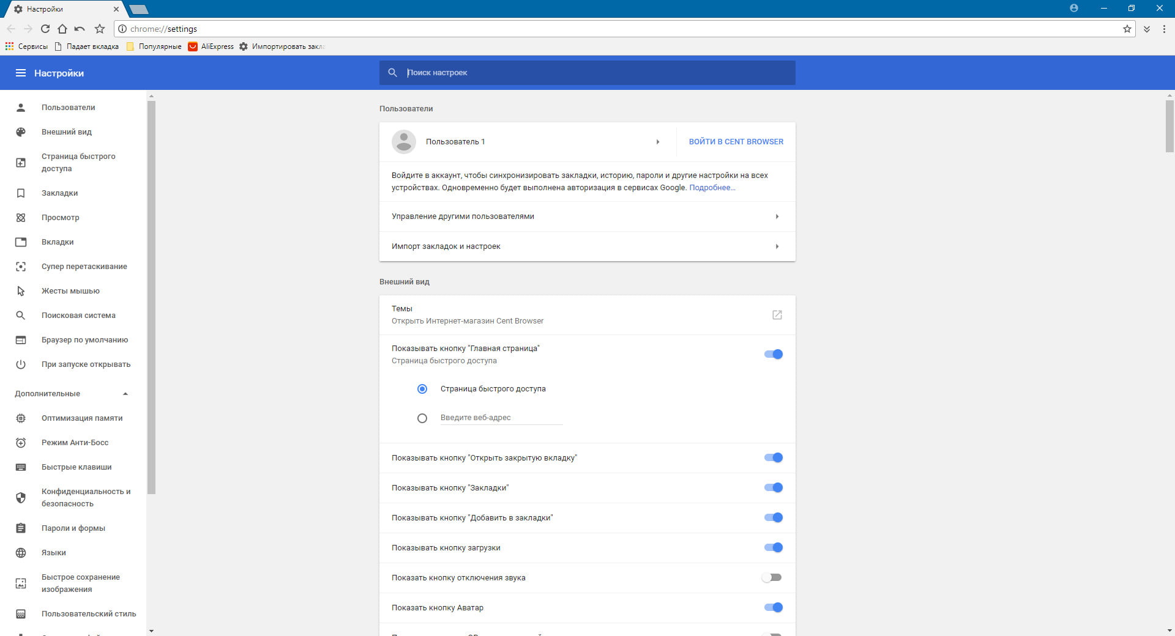This screenshot has width=1175, height=636.
Task: Click the AliExpress bookmark icon
Action: tap(193, 46)
